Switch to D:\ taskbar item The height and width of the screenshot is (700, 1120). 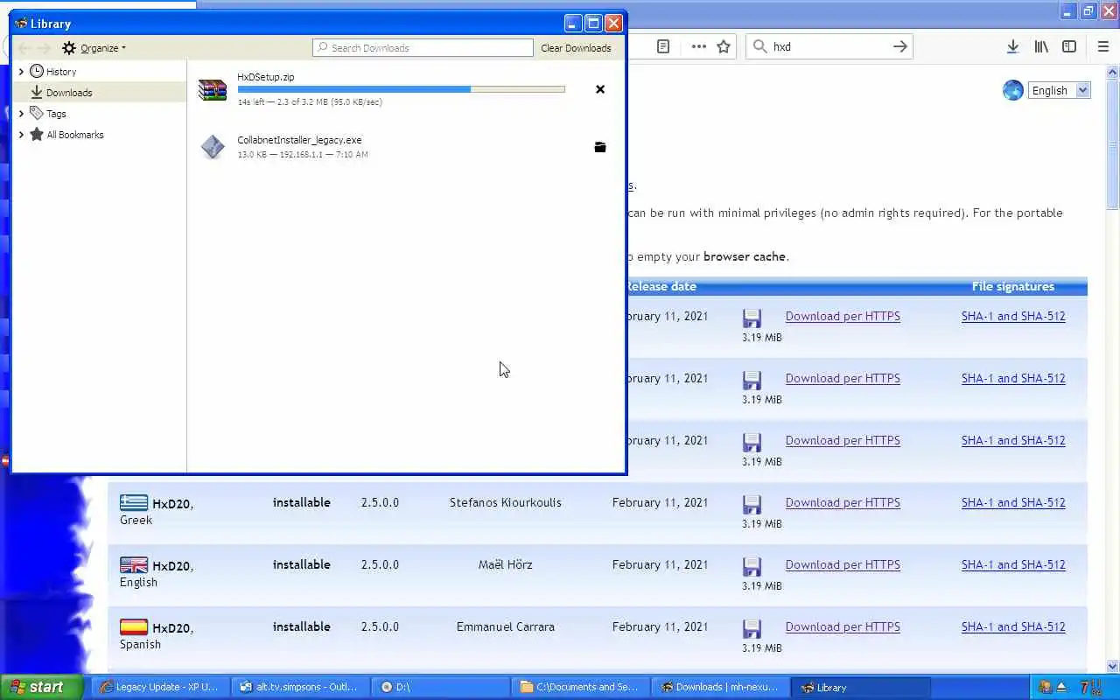pos(442,687)
